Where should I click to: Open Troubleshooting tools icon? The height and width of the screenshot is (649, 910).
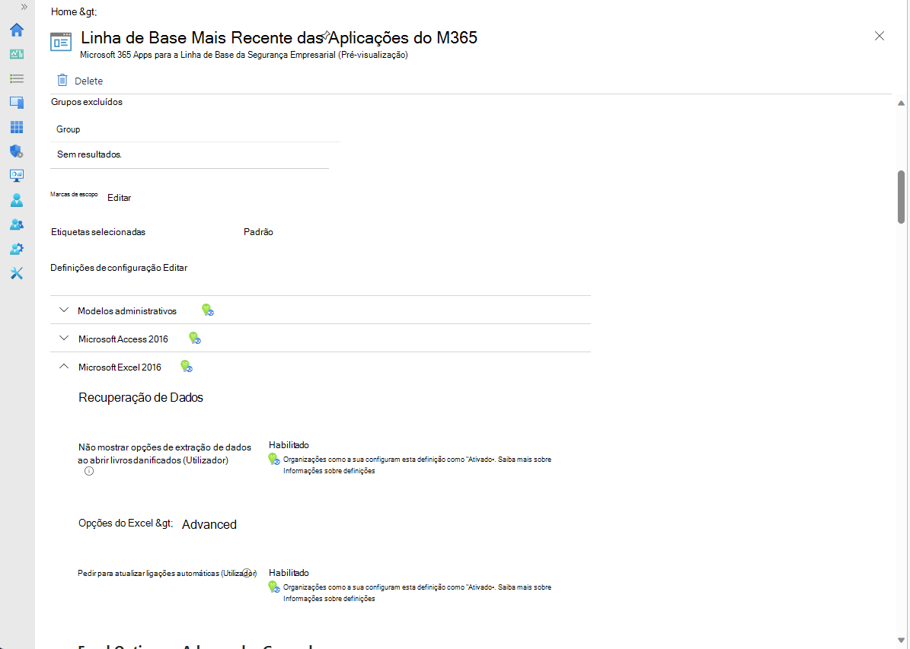pos(17,273)
